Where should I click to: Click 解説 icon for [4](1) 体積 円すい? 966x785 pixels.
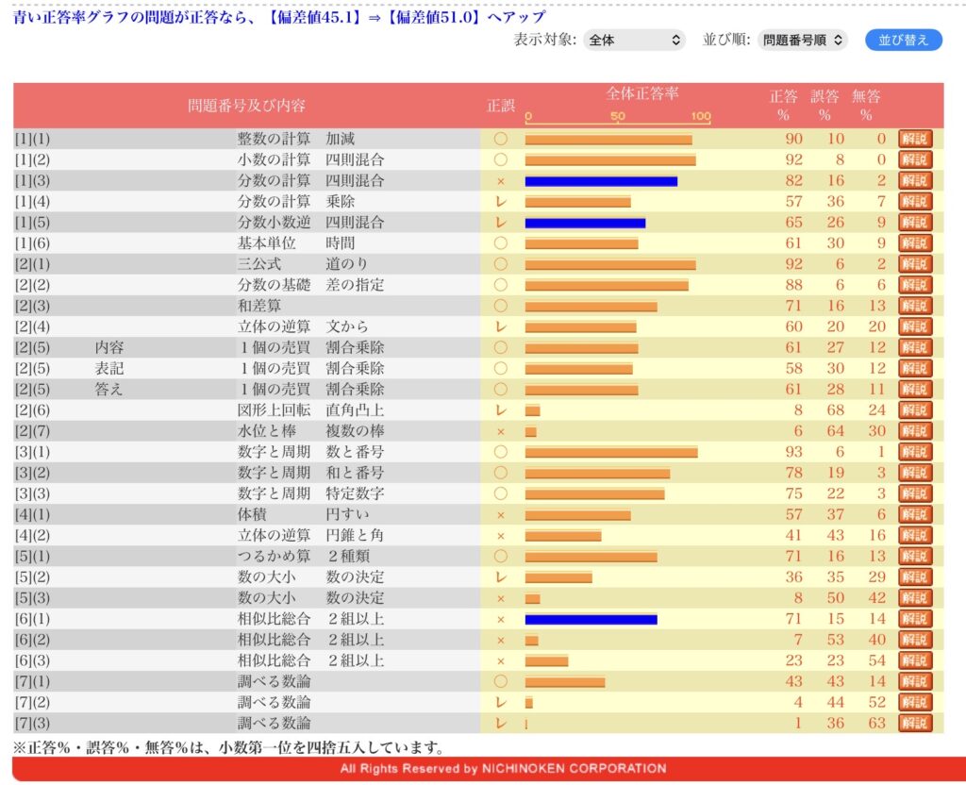[x=914, y=514]
